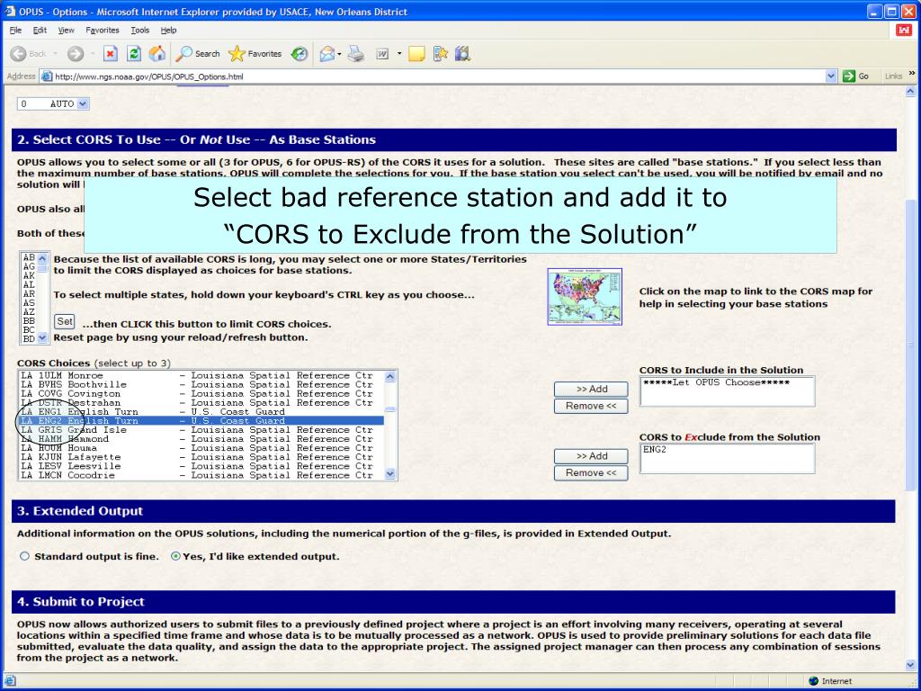The height and width of the screenshot is (691, 921).
Task: Click the Mail envelope icon
Action: (x=326, y=54)
